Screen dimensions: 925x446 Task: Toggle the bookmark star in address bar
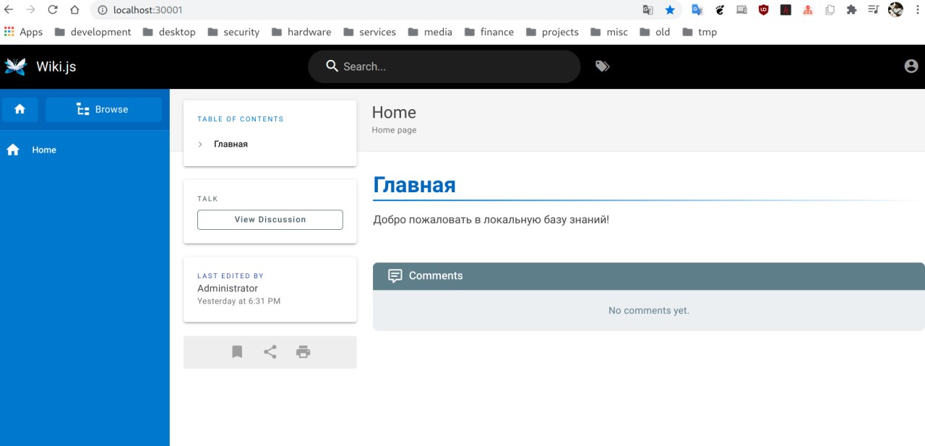[670, 10]
